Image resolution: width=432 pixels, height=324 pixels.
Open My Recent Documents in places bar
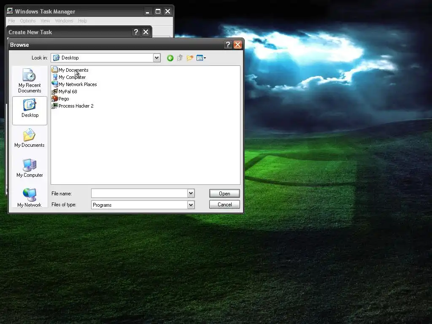(x=30, y=81)
